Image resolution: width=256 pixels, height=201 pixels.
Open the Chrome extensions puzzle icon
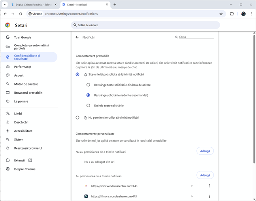pyautogui.click(x=232, y=13)
